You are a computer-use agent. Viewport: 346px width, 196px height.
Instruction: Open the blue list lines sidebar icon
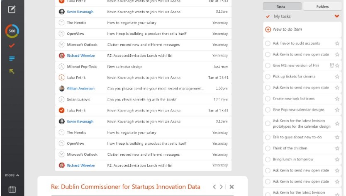click(x=12, y=58)
